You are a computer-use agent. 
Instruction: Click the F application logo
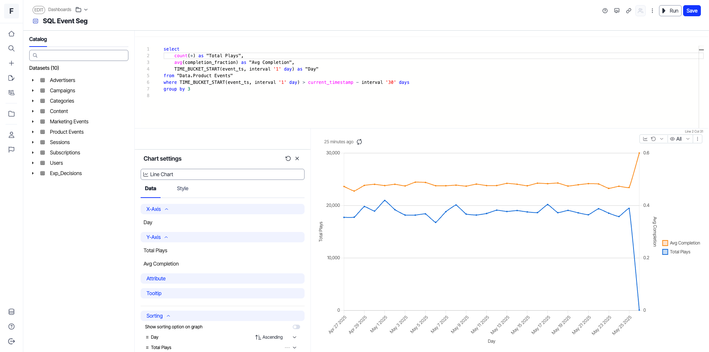(x=11, y=11)
